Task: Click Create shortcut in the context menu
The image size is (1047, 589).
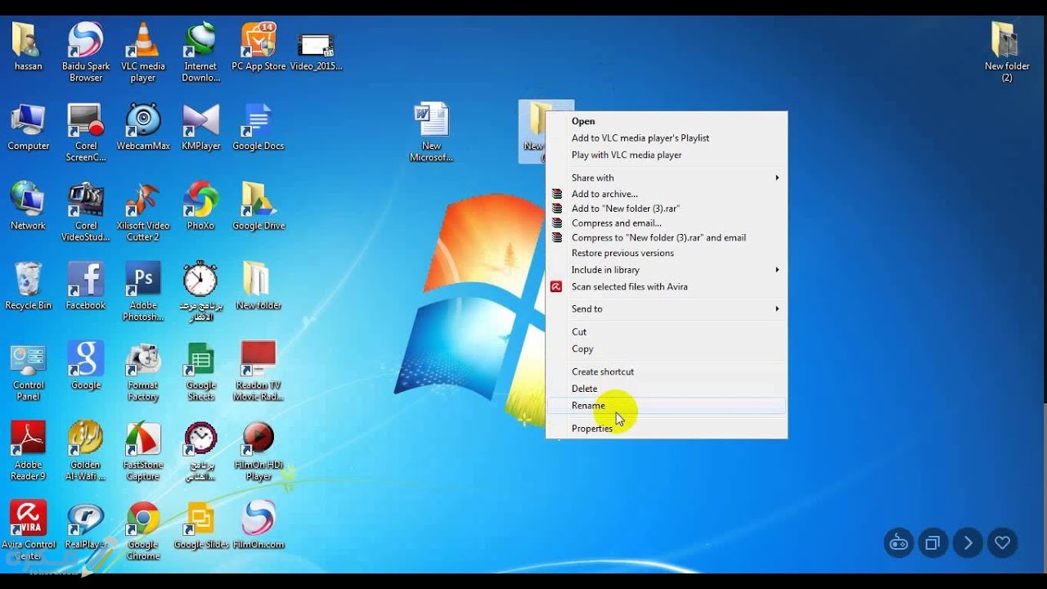Action: pos(603,371)
